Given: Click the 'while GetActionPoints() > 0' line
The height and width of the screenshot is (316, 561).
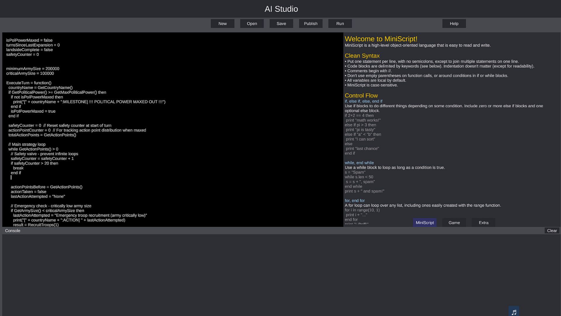Looking at the screenshot, I should 33,149.
